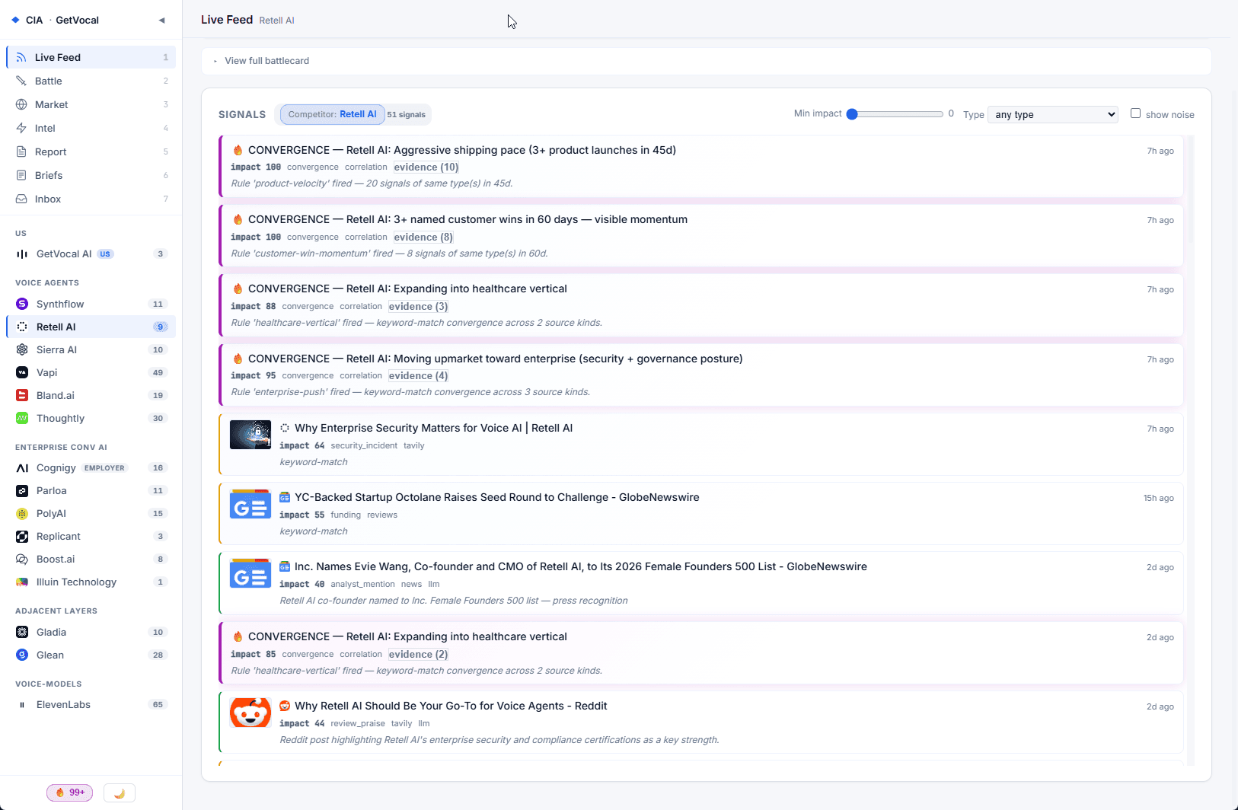1238x810 pixels.
Task: Open the 'YC-Backed Startup Octolane' signal title
Action: 497,497
